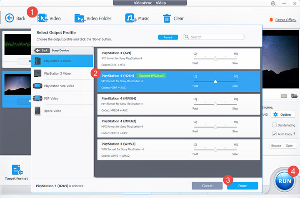The image size is (300, 198).
Task: Open the Target Format icon
Action: pyautogui.click(x=17, y=170)
